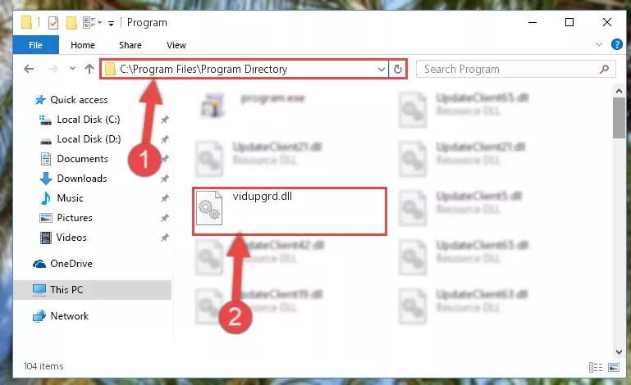The image size is (631, 385).
Task: Unpin Downloads from Quick access
Action: (x=165, y=179)
